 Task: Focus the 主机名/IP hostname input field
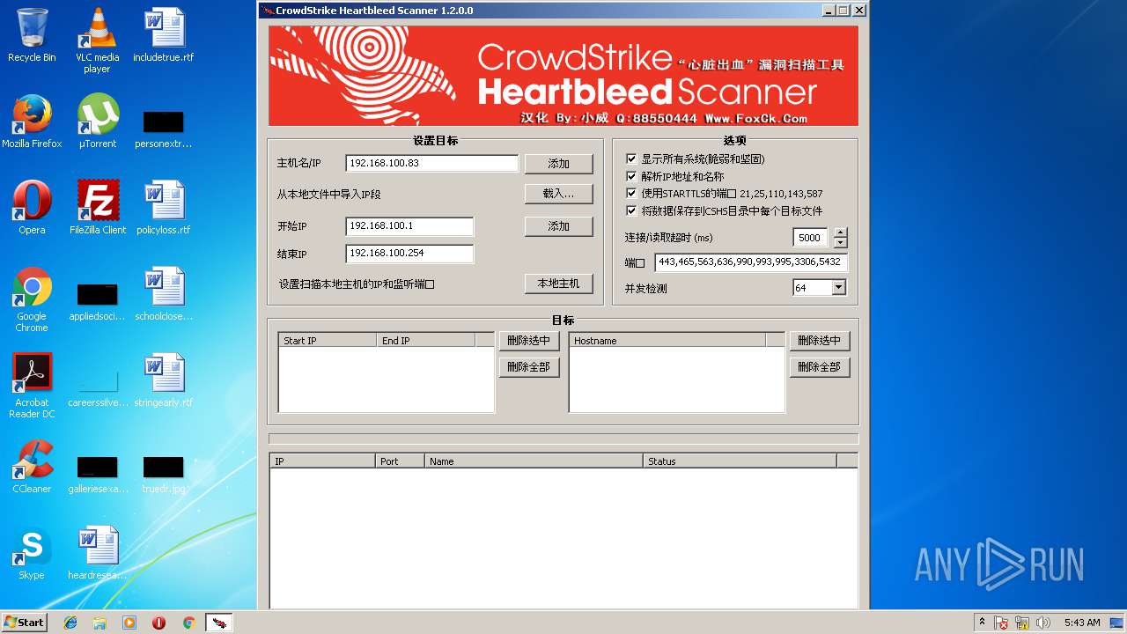pyautogui.click(x=431, y=163)
